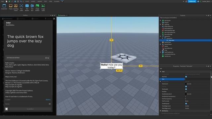
Task: Select Teams in Explorer
Action: click(x=166, y=46)
